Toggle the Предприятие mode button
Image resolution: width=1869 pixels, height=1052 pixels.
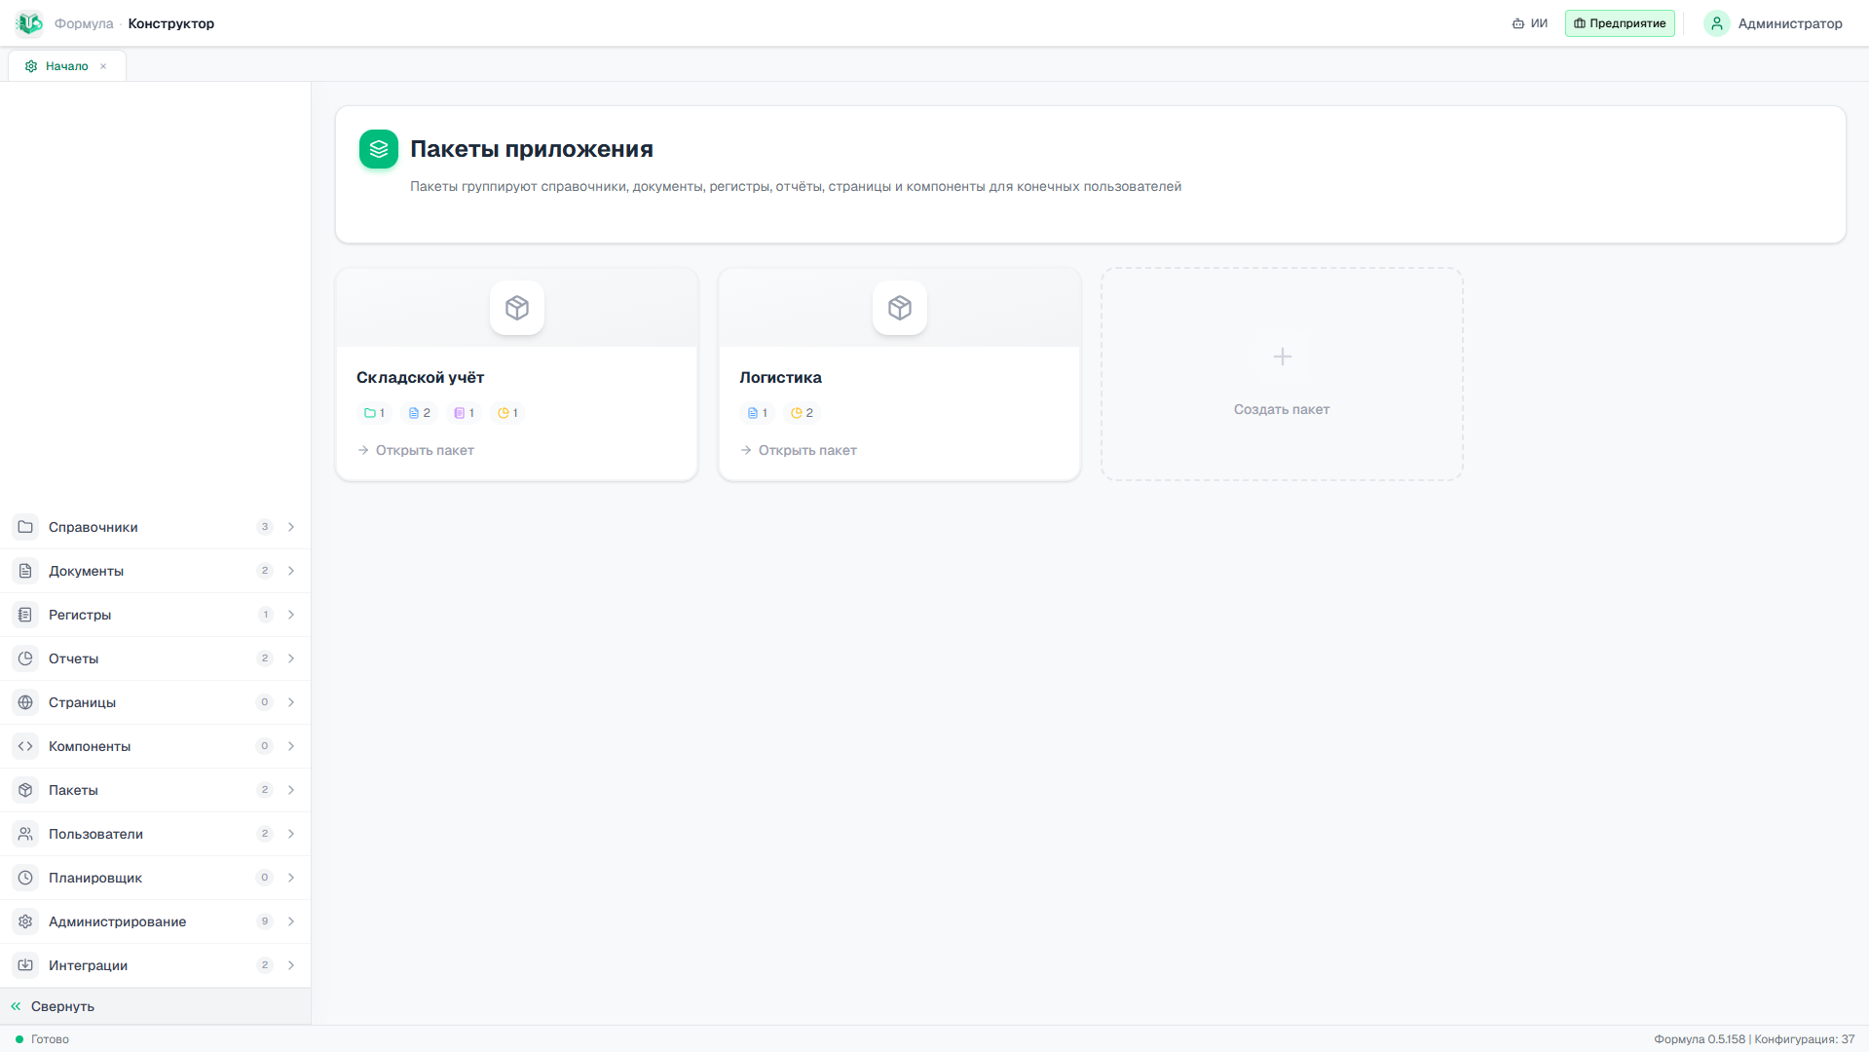pos(1620,23)
